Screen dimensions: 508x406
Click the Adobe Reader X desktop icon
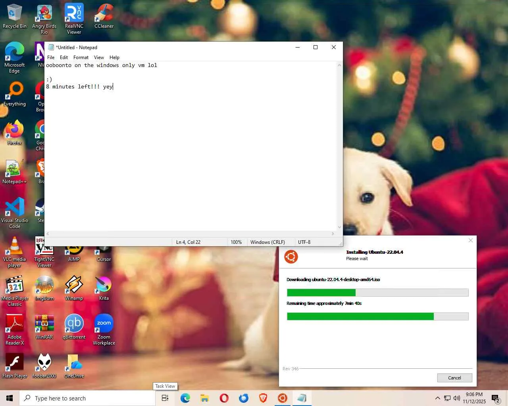pos(15,330)
